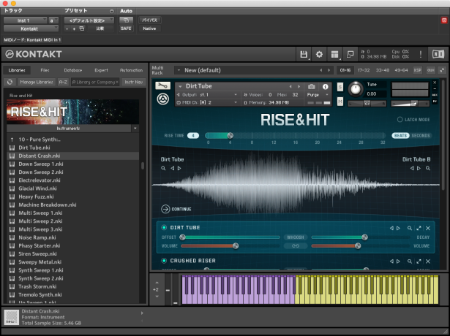This screenshot has height=336, width=450.
Task: Click the refresh icon next to Manage Libraries
Action: coord(11,82)
